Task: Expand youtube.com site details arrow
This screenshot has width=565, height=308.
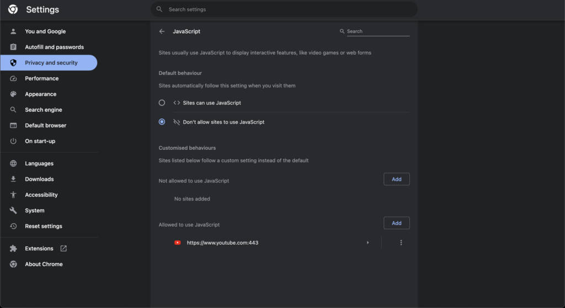Action: 367,242
